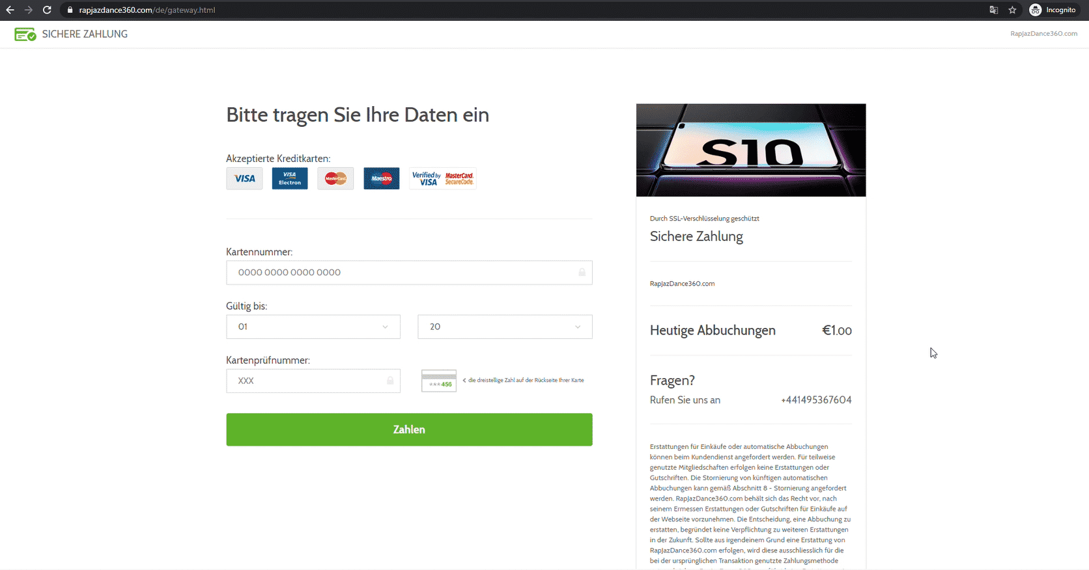
Task: Click the secure payment card logo icon
Action: click(x=25, y=34)
